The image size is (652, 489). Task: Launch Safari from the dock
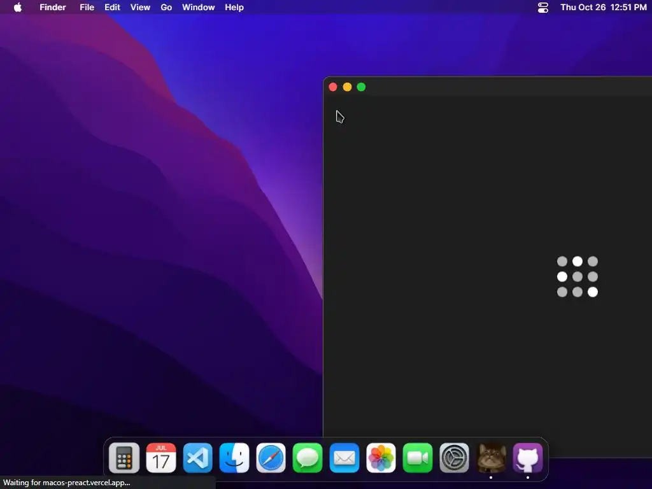(271, 458)
